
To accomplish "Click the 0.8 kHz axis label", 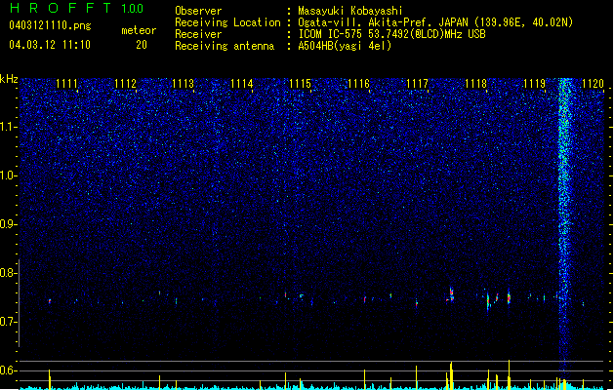I will coord(9,273).
